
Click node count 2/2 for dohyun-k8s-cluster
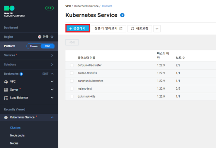pyautogui.click(x=178, y=65)
